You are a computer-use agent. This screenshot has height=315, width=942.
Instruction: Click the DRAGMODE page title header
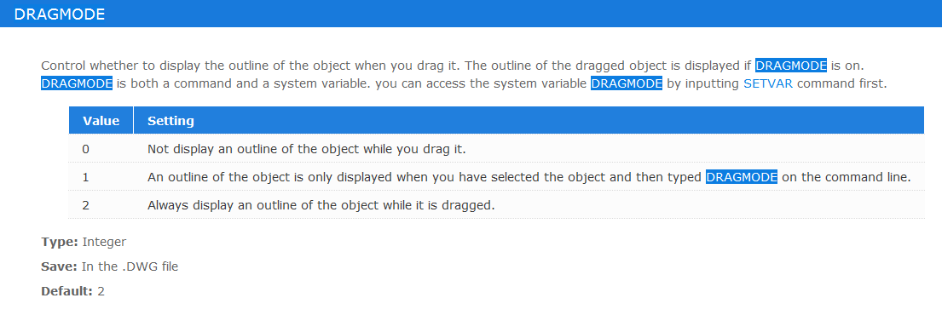point(60,14)
